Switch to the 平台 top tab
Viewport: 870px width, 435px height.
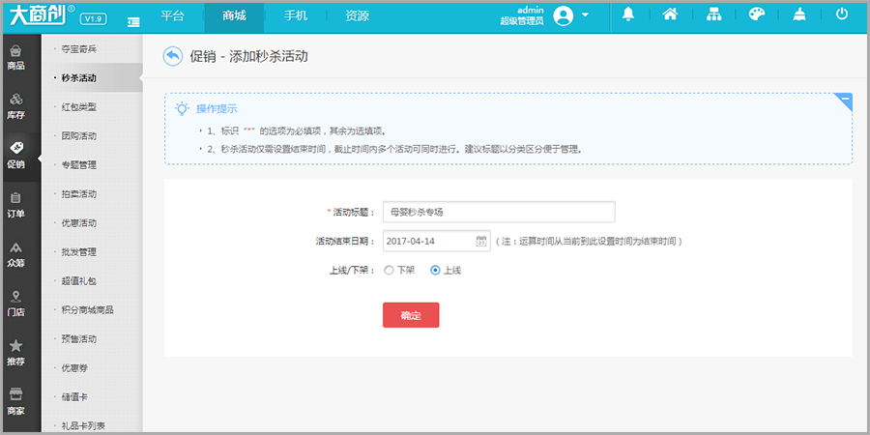(x=173, y=16)
